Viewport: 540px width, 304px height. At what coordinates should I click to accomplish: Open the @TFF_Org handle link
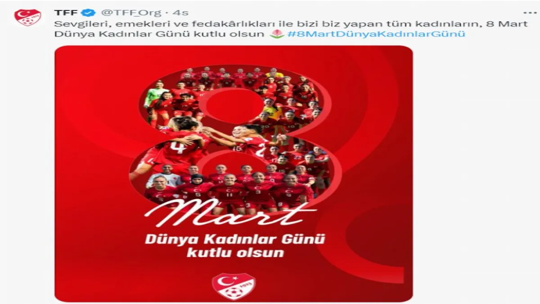(131, 13)
